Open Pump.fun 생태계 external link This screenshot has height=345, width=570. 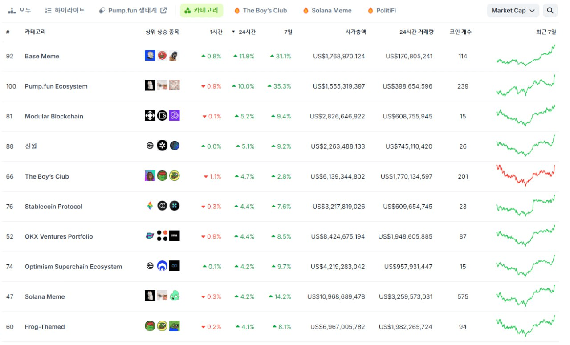point(133,10)
